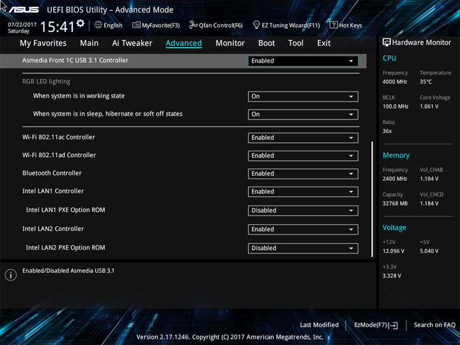Select Intel LAN2 PXE Option ROM label
This screenshot has width=460, height=345.
coord(65,248)
